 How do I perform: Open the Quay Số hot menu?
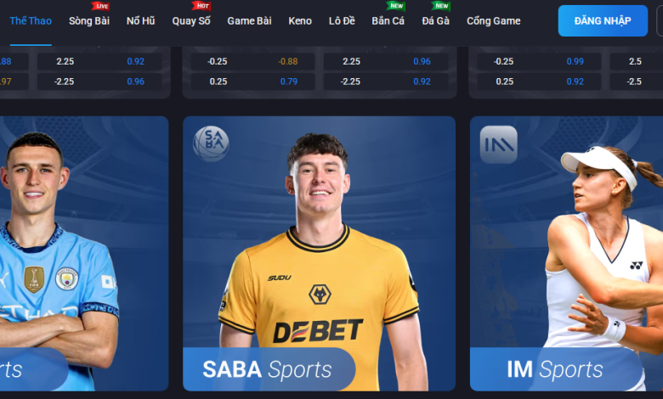[191, 20]
